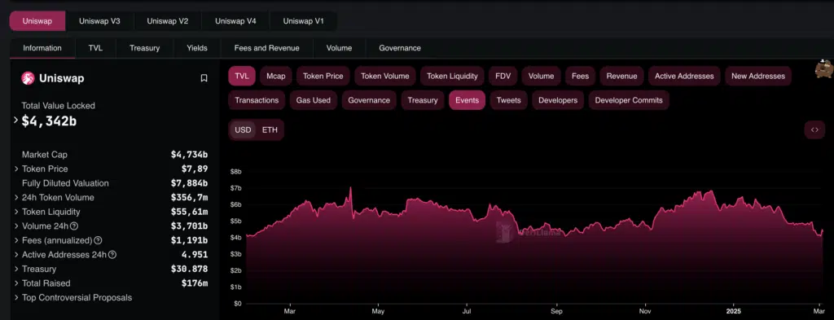Switch to the Uniswap V2 tab
The height and width of the screenshot is (320, 834).
(x=168, y=21)
